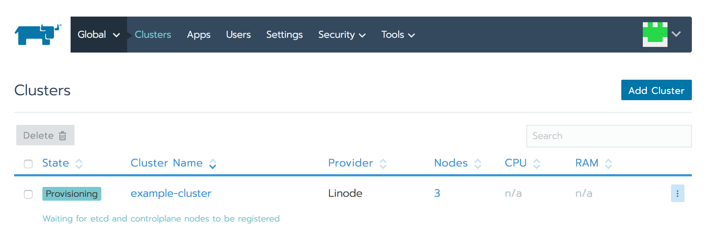Sort clusters by State column arrows
706x237 pixels.
point(79,164)
